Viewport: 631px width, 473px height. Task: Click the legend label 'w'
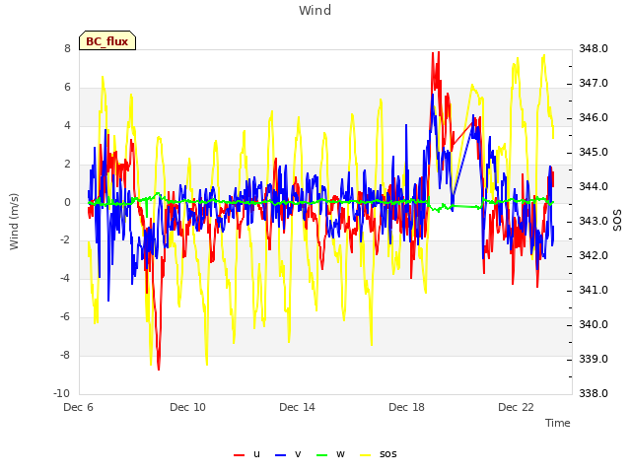340,454
